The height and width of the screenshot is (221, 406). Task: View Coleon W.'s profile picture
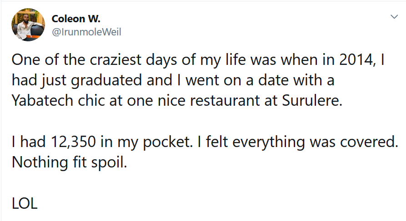[28, 25]
